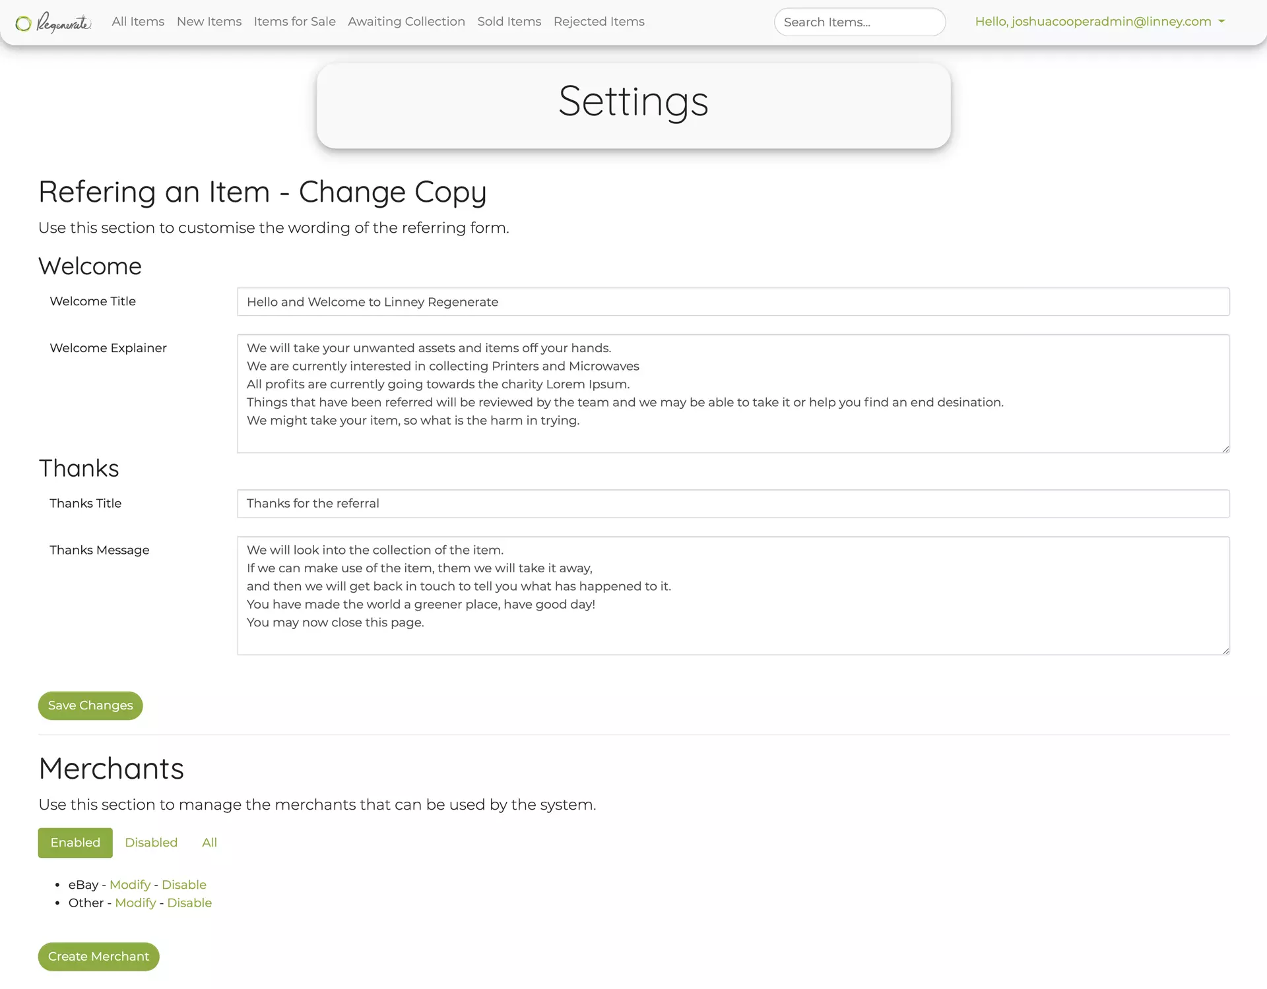Disable the eBay merchant
The image size is (1267, 989).
click(x=184, y=884)
